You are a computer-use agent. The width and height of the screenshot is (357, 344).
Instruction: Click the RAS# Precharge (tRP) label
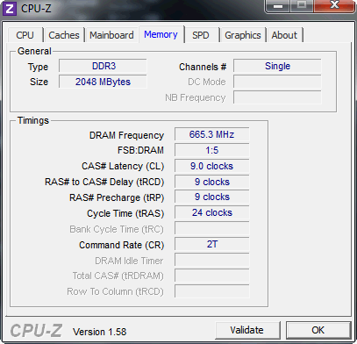(117, 197)
